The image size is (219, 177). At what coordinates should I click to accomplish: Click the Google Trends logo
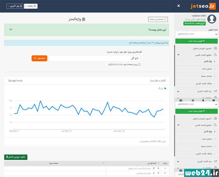click(x=15, y=81)
